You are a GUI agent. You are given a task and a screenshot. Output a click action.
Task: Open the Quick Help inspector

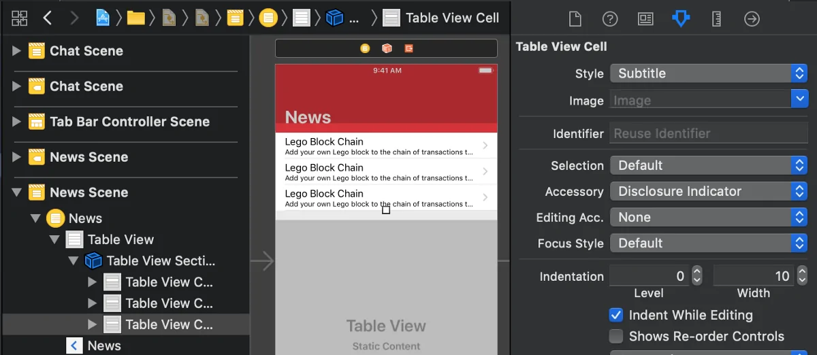[x=610, y=19]
